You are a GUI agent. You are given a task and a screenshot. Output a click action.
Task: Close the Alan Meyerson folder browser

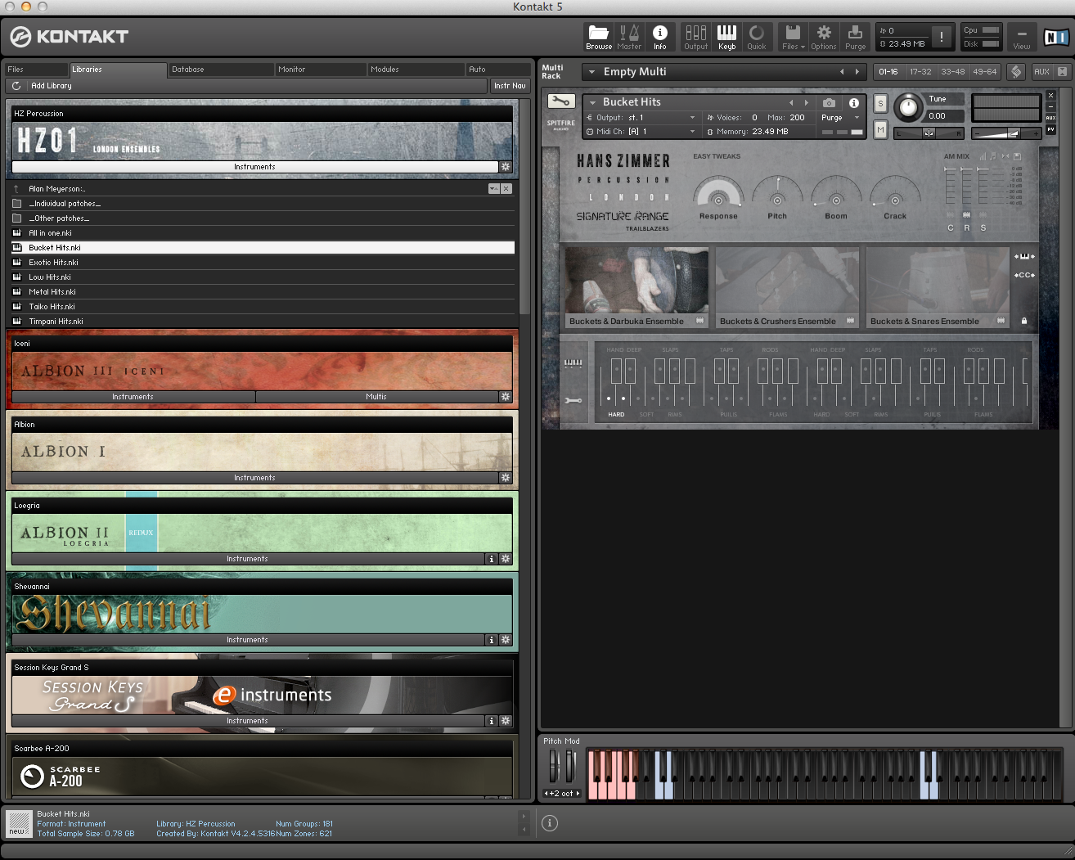point(506,189)
